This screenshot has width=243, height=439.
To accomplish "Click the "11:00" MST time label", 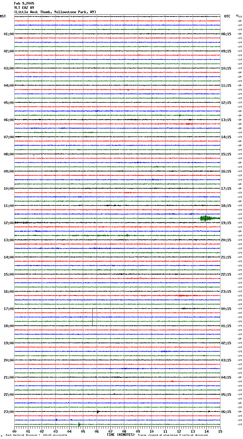I will click(9, 206).
